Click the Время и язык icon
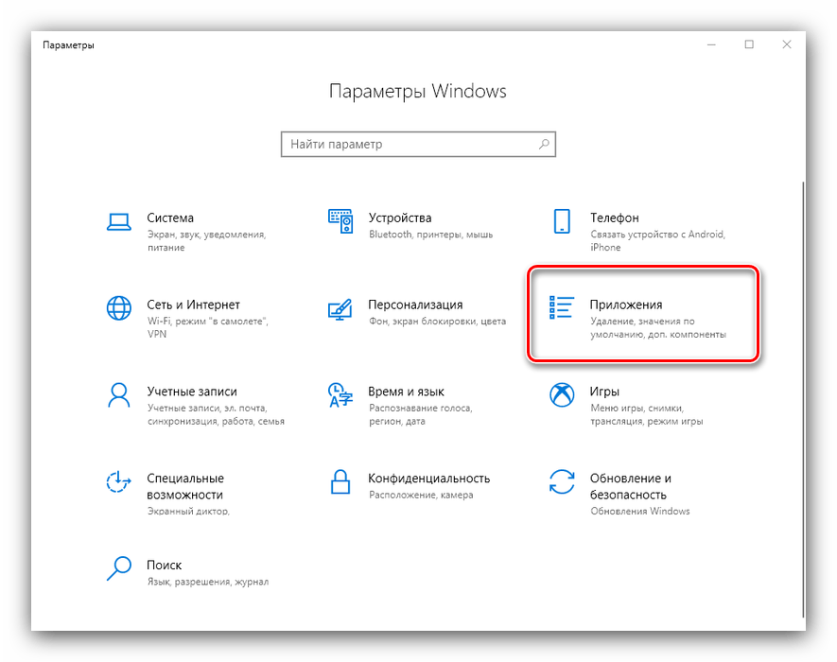The width and height of the screenshot is (837, 662). click(x=340, y=394)
